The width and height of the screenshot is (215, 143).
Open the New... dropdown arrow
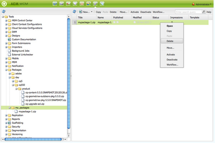pos(91,12)
